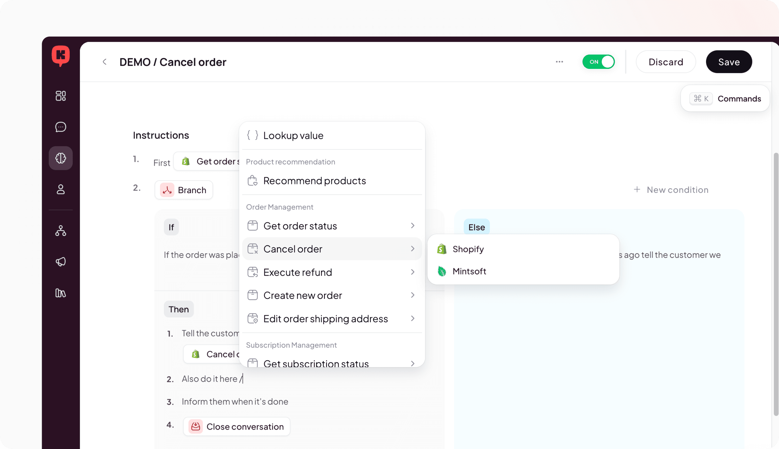The width and height of the screenshot is (779, 449).
Task: Turn off the ON toggle switch
Action: coord(598,62)
